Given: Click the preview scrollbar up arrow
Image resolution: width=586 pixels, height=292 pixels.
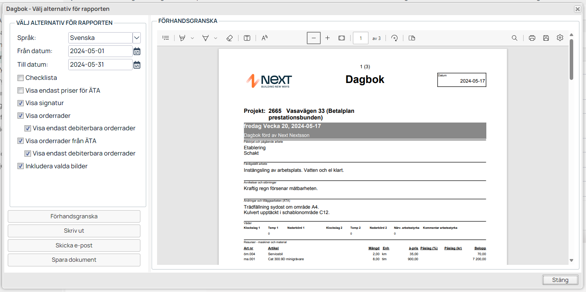Looking at the screenshot, I should tap(571, 35).
